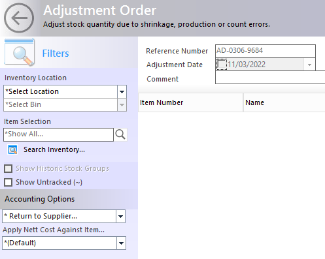Click the Search Inventory icon
This screenshot has width=325, height=259.
[12, 149]
